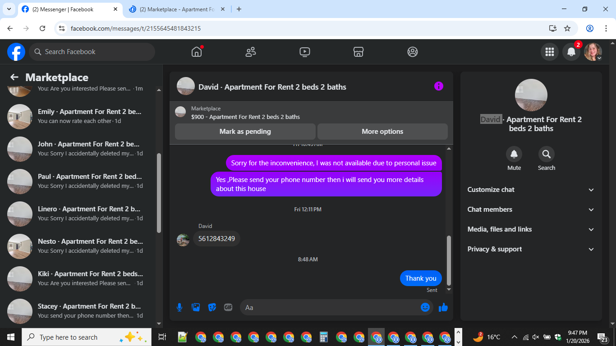Open a new Chrome tab

coord(239,9)
